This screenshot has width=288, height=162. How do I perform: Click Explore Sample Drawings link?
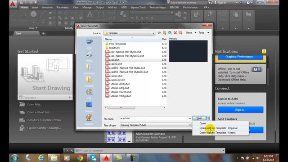44,128
